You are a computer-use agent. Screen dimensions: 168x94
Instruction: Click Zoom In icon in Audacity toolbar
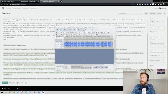101,33
